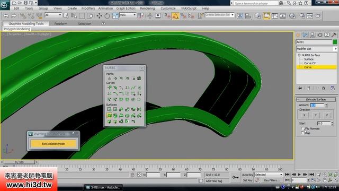Viewport: 339px width, 191px height.
Task: Open the Hierarchy command panel tab
Action: [312, 35]
